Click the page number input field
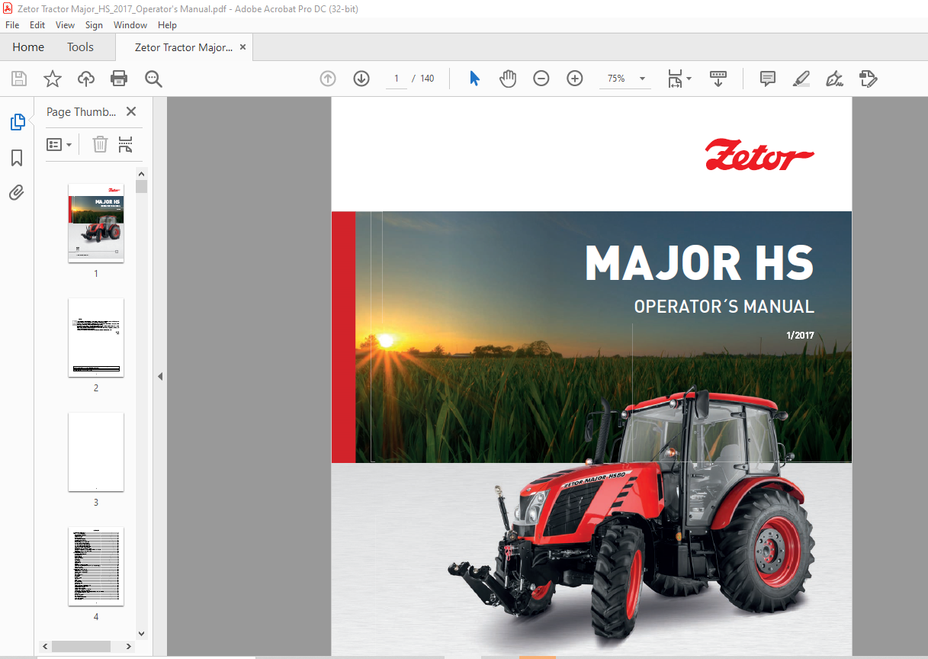928x659 pixels. pos(397,79)
